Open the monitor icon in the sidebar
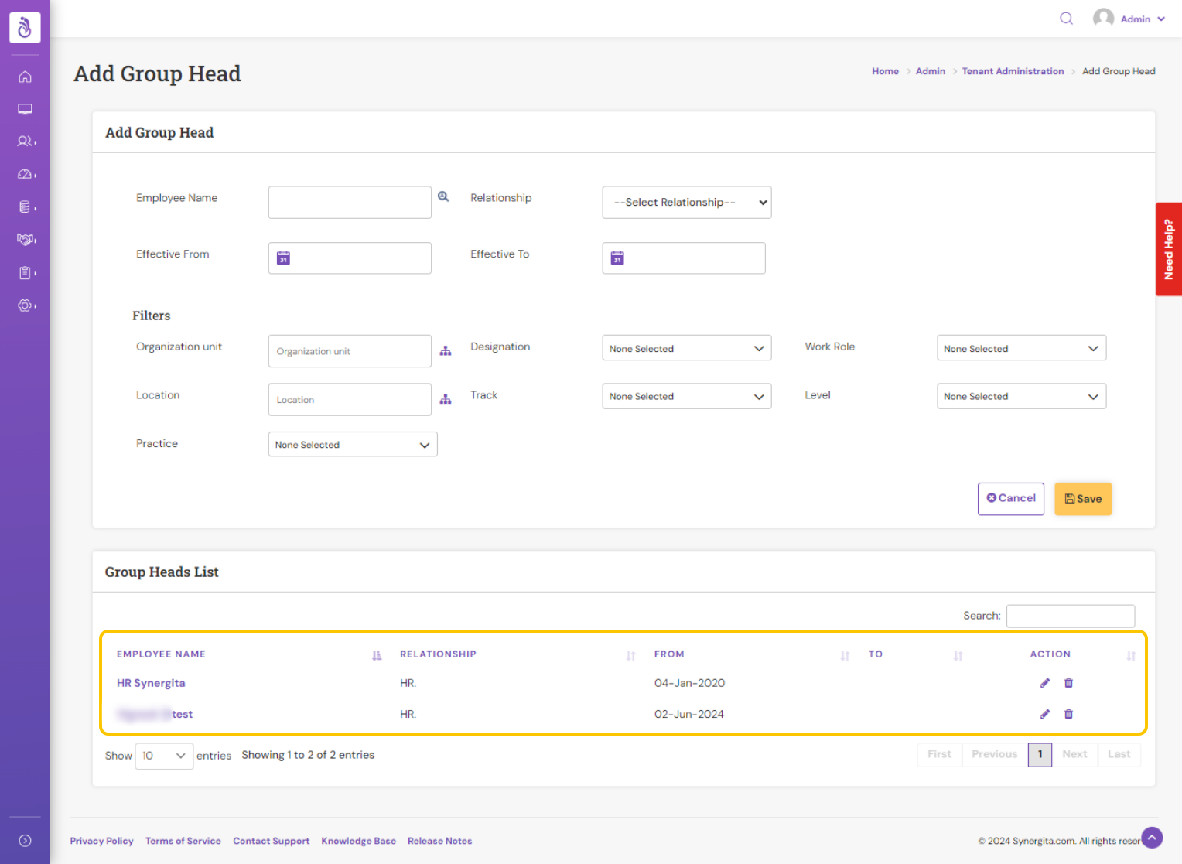 pos(25,109)
